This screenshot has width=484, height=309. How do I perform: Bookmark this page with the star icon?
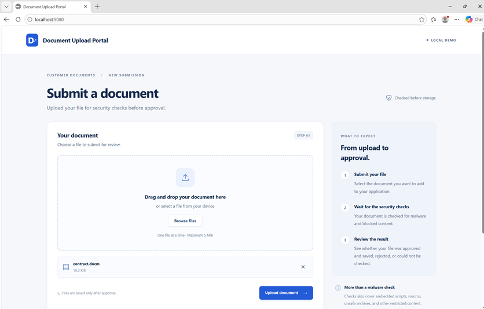tap(421, 20)
